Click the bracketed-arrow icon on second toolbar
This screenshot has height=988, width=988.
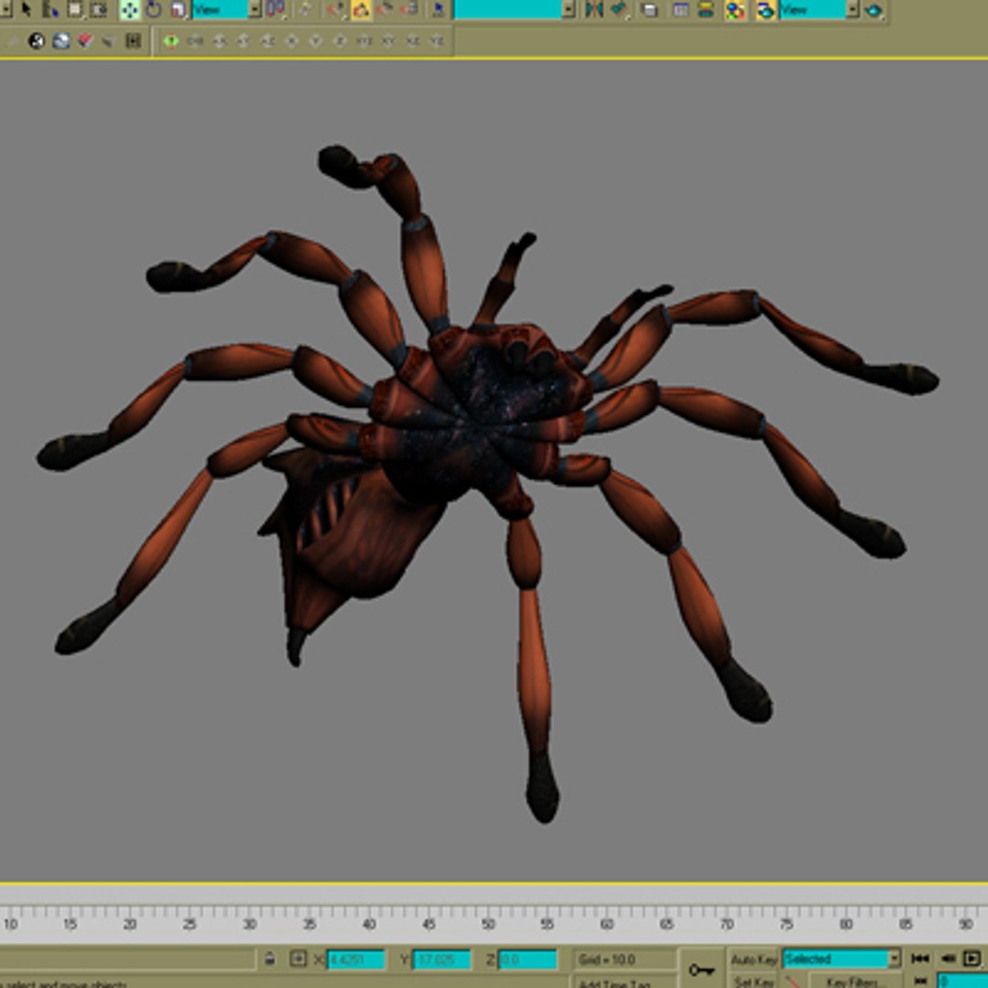pos(133,41)
